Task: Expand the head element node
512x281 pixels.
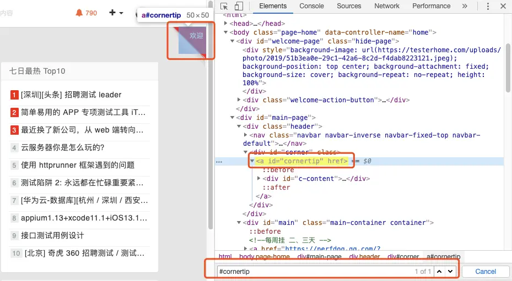Action: click(225, 23)
